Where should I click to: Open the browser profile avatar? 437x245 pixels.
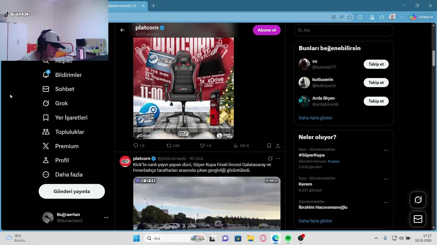[x=392, y=17]
